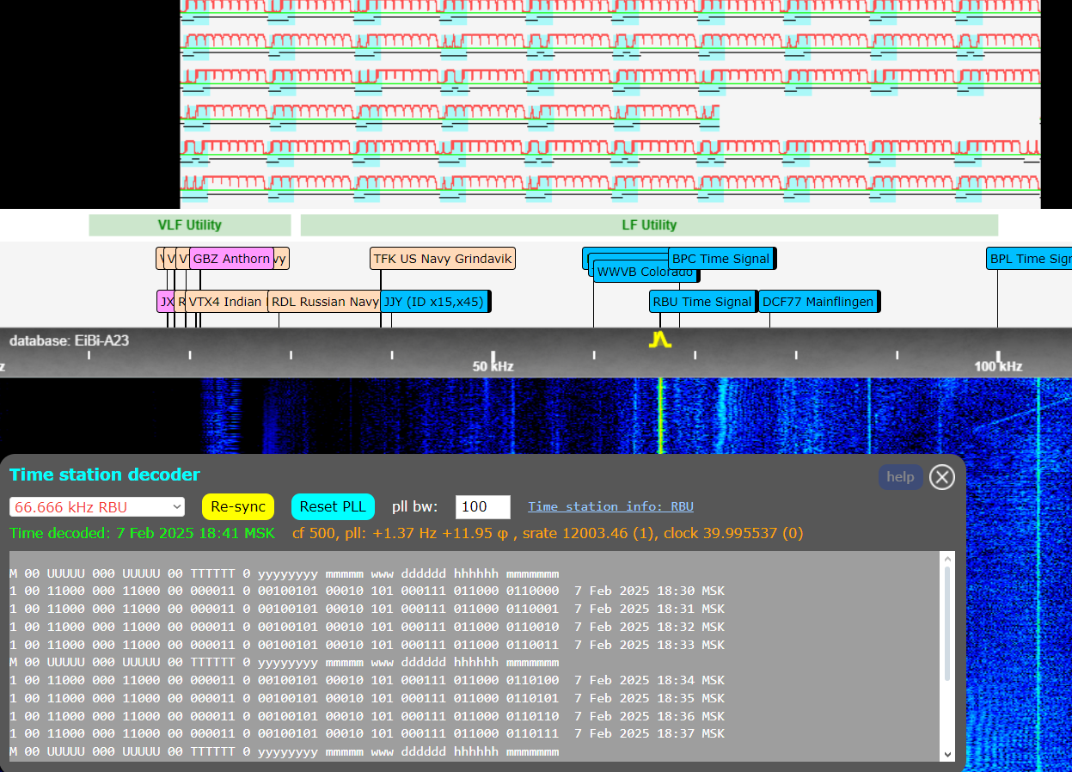
Task: Tune to TFK US Navy Grindavik label
Action: pos(442,258)
